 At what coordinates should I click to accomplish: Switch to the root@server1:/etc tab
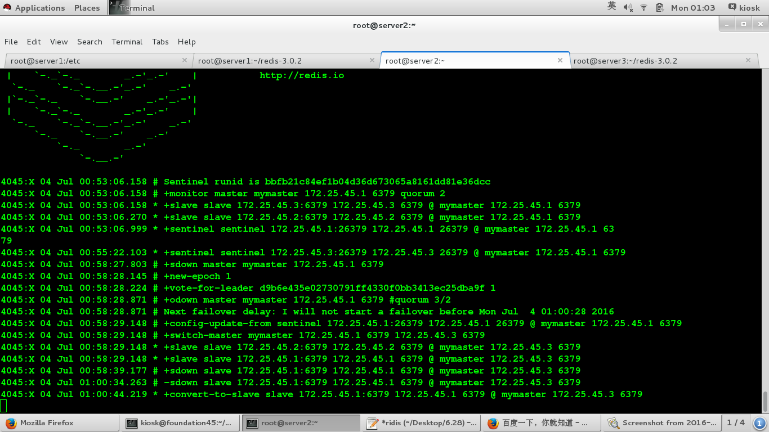(99, 61)
